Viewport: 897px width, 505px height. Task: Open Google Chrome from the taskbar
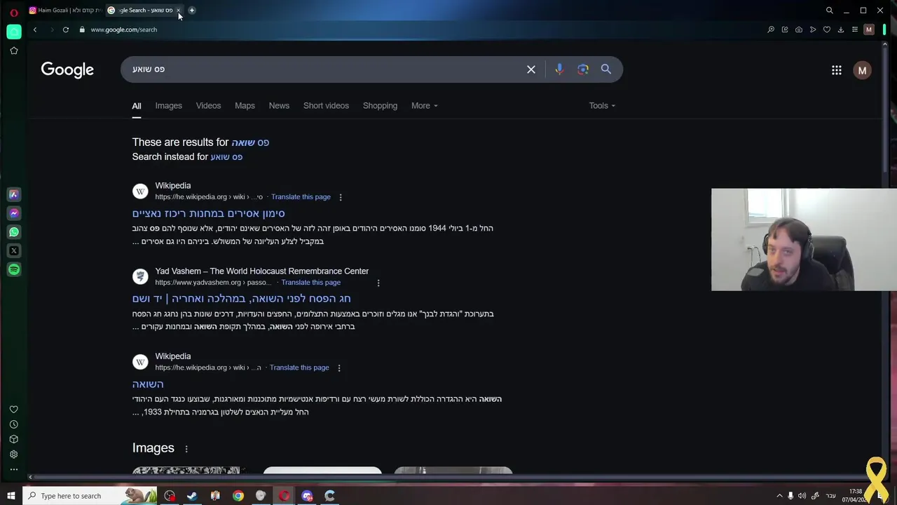point(238,496)
